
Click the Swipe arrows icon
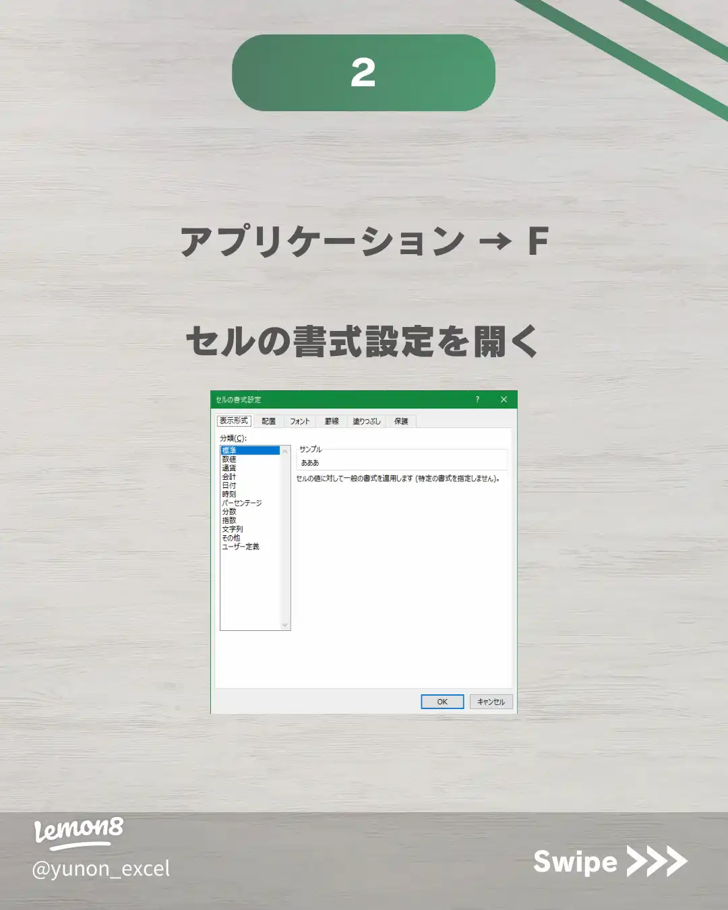tap(657, 861)
